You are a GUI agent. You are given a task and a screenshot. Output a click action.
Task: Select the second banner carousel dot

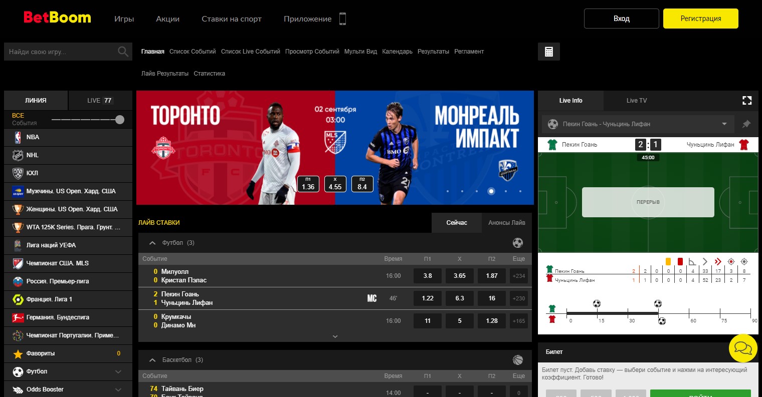pyautogui.click(x=462, y=191)
